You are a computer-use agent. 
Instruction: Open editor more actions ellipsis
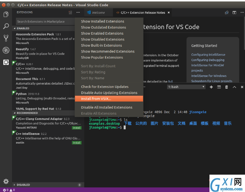point(242,12)
